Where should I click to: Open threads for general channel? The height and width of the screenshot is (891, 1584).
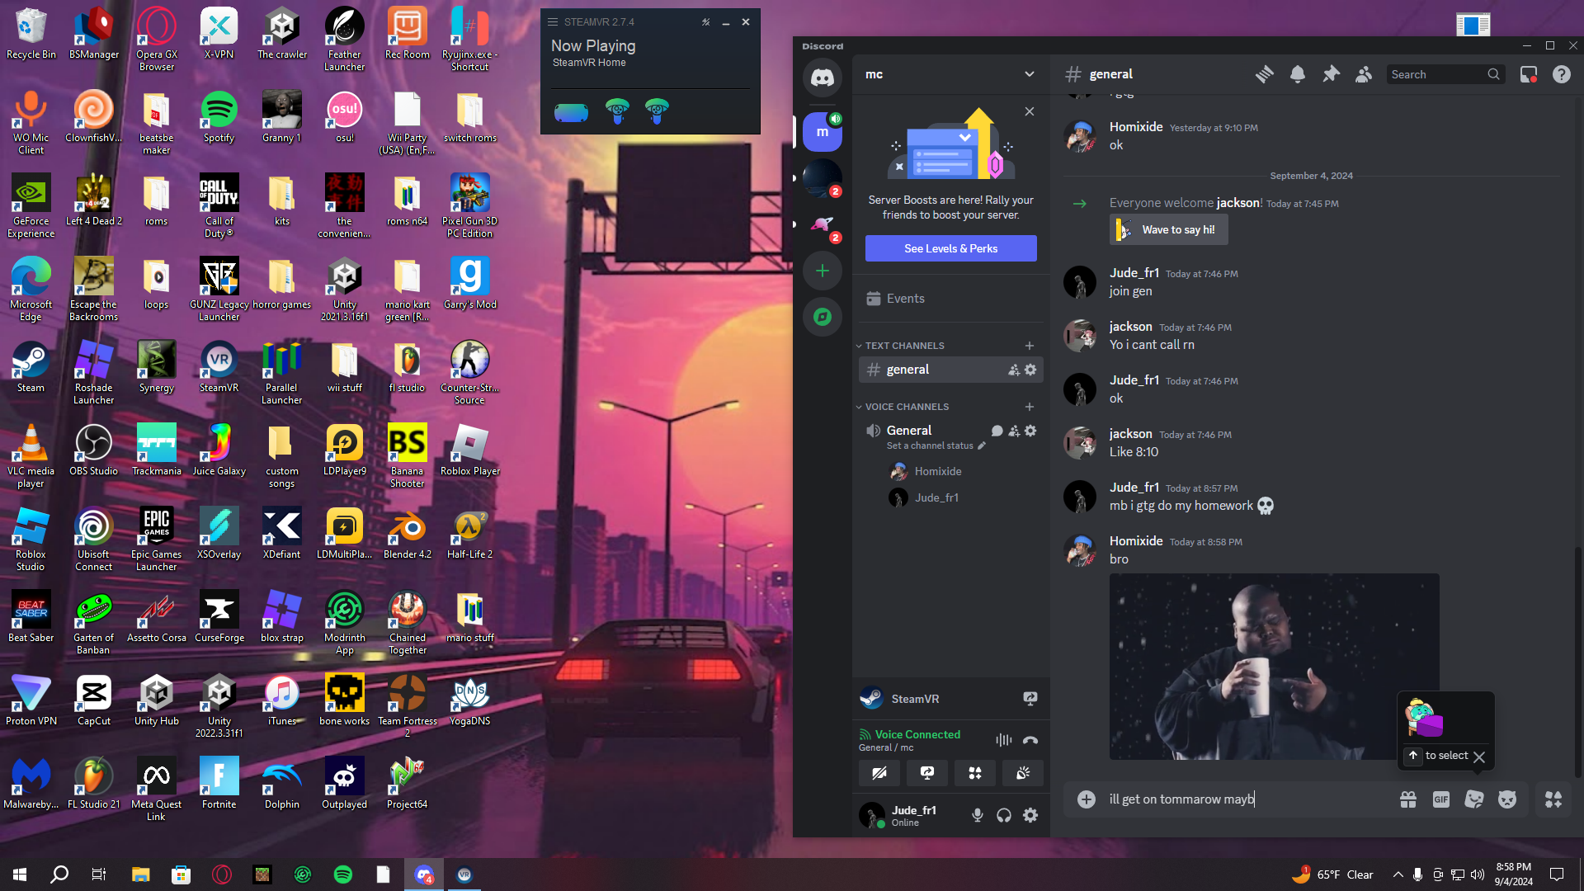1264,74
